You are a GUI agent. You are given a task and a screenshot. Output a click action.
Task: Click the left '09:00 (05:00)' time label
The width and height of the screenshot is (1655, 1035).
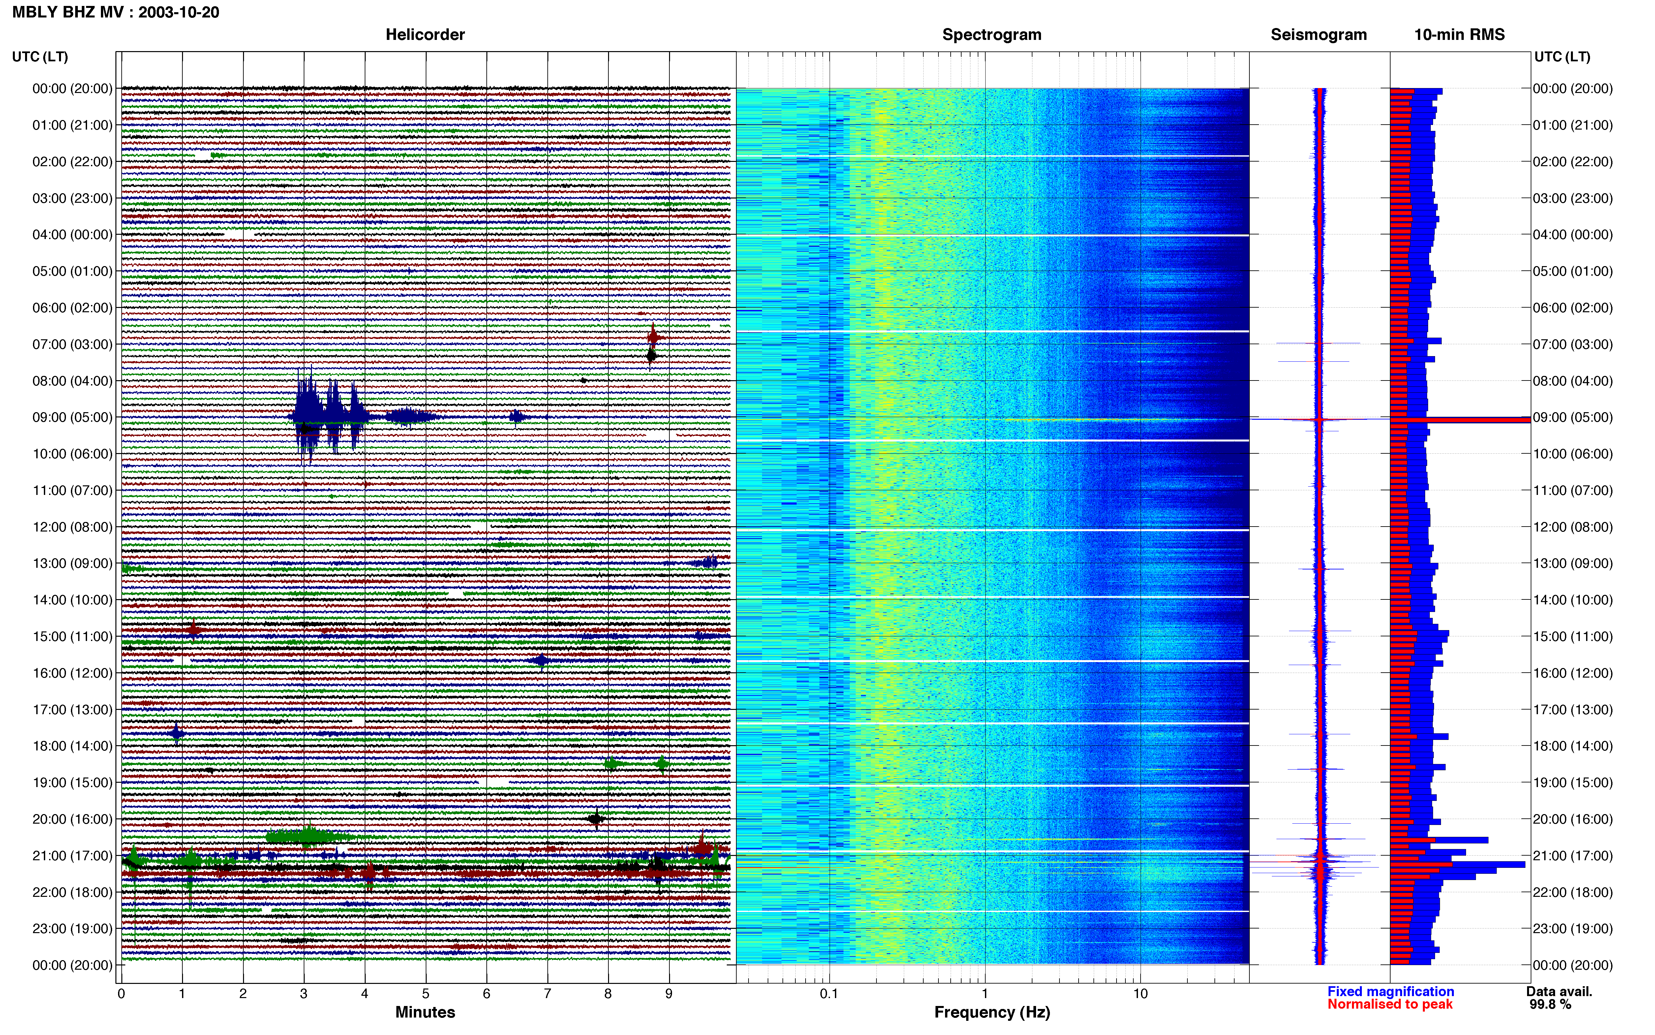73,417
